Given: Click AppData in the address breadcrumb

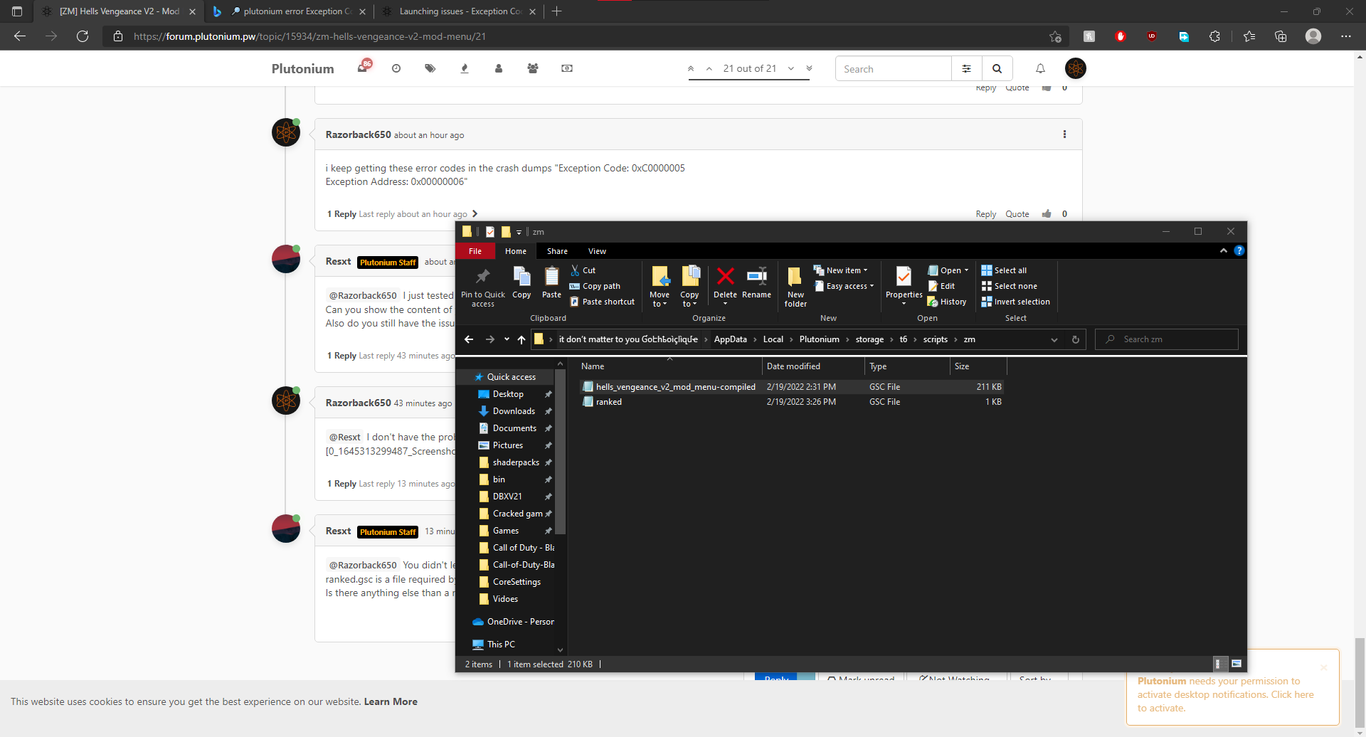Looking at the screenshot, I should tap(730, 339).
